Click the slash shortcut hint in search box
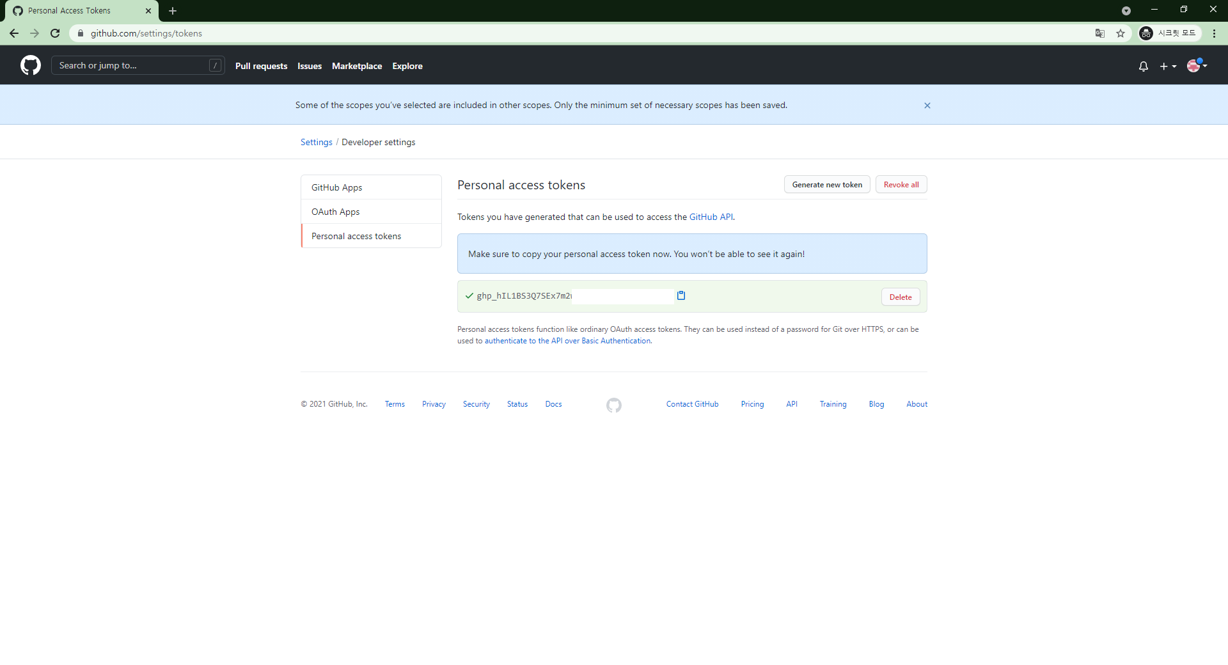 click(x=216, y=65)
